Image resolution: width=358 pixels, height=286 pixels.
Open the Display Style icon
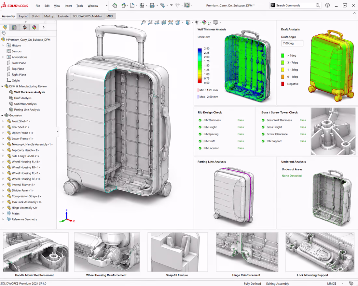click(188, 22)
